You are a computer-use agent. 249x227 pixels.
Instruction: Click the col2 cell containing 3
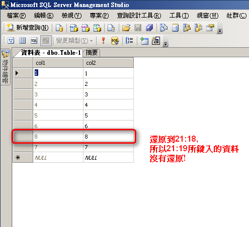(108, 94)
